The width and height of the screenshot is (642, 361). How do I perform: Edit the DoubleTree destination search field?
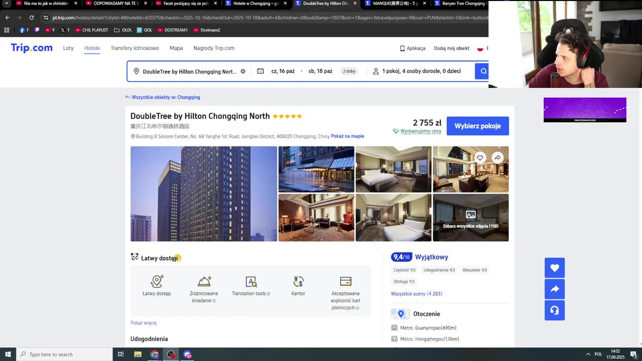189,71
